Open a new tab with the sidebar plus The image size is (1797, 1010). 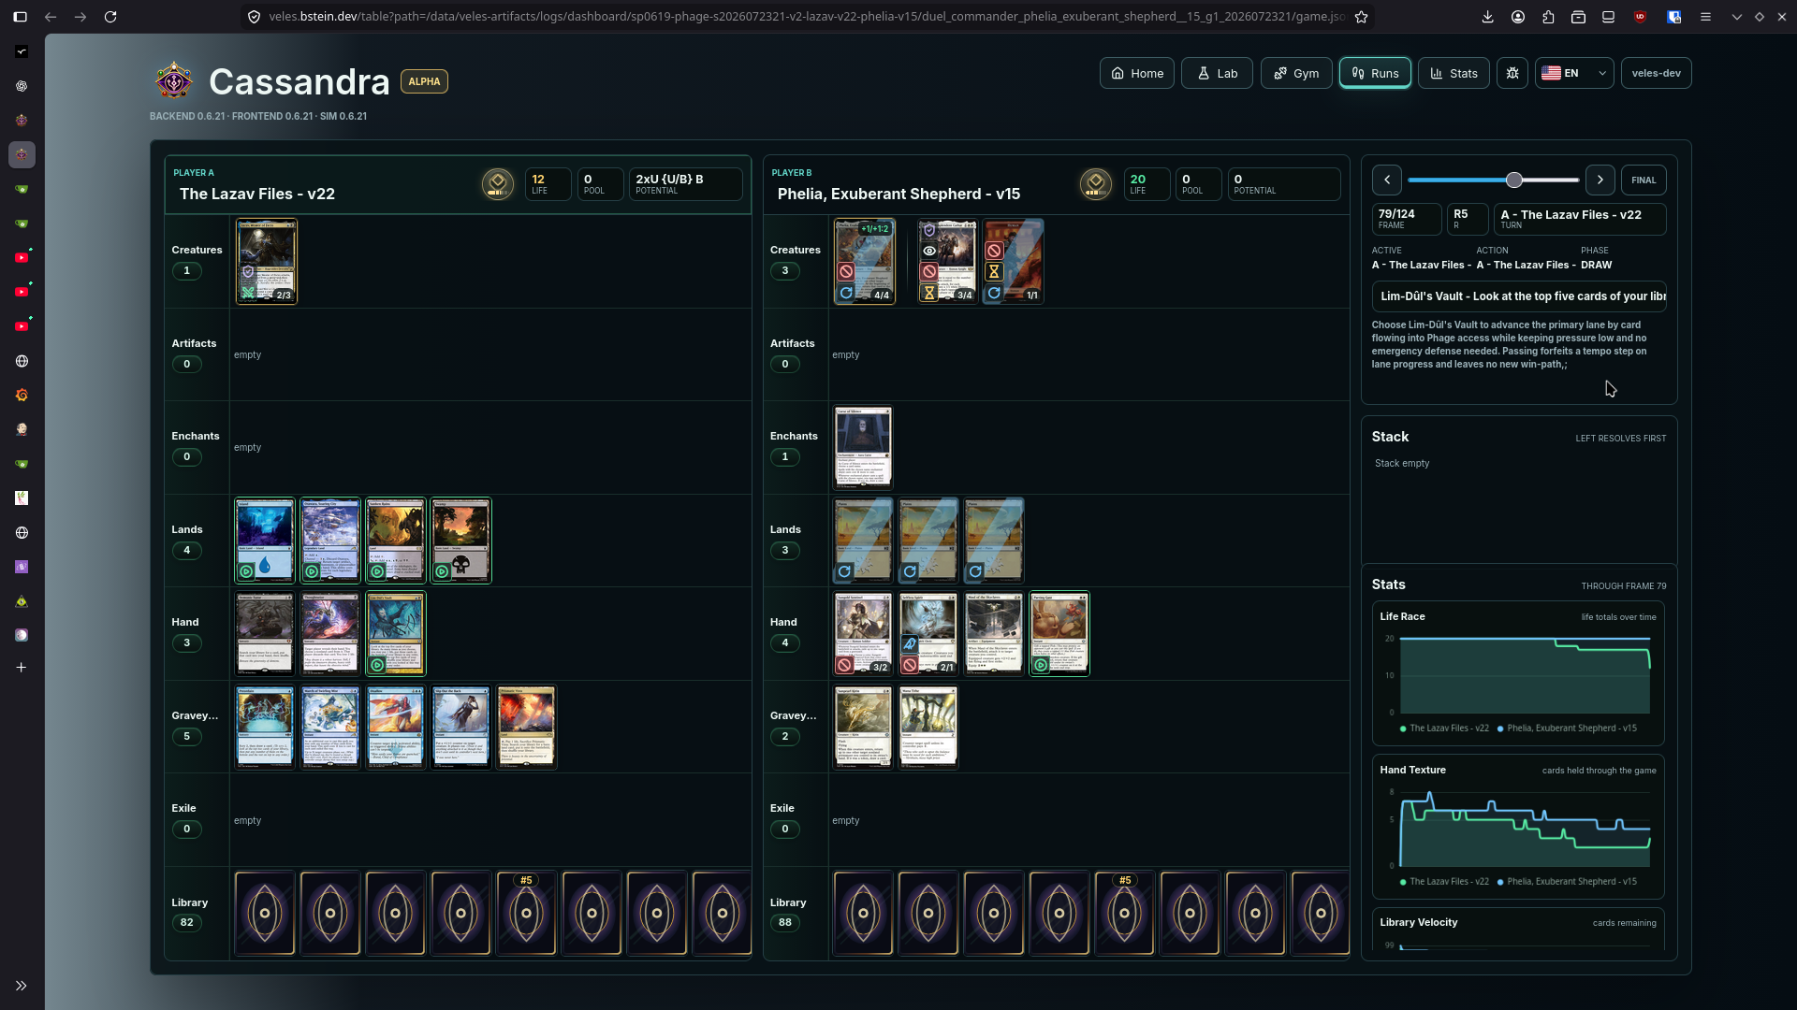pos(22,667)
